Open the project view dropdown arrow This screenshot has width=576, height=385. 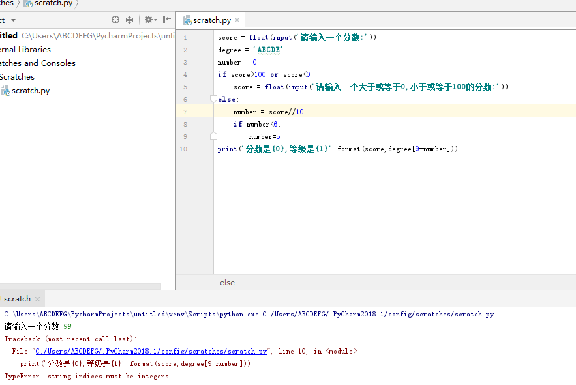(13, 20)
